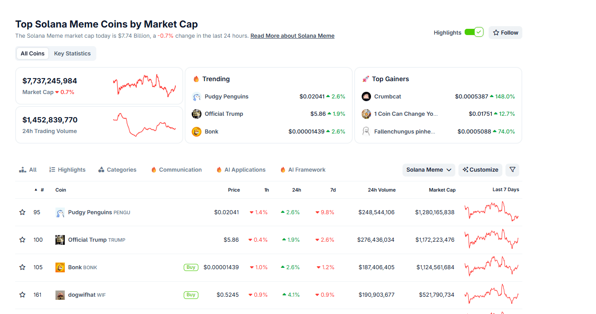
Task: Click the 1 Coin Can Change icon
Action: point(366,114)
